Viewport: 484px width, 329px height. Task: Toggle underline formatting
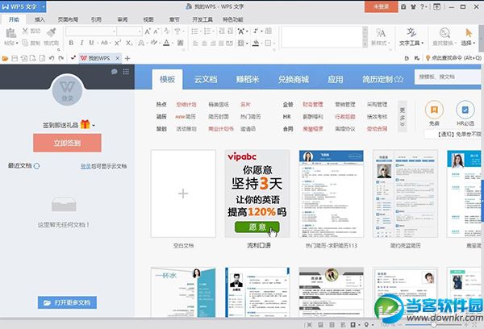[x=91, y=43]
